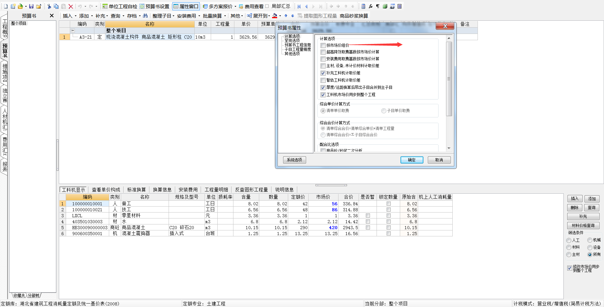Open the 补充 dropdown menu
This screenshot has height=307, width=604.
(x=102, y=16)
